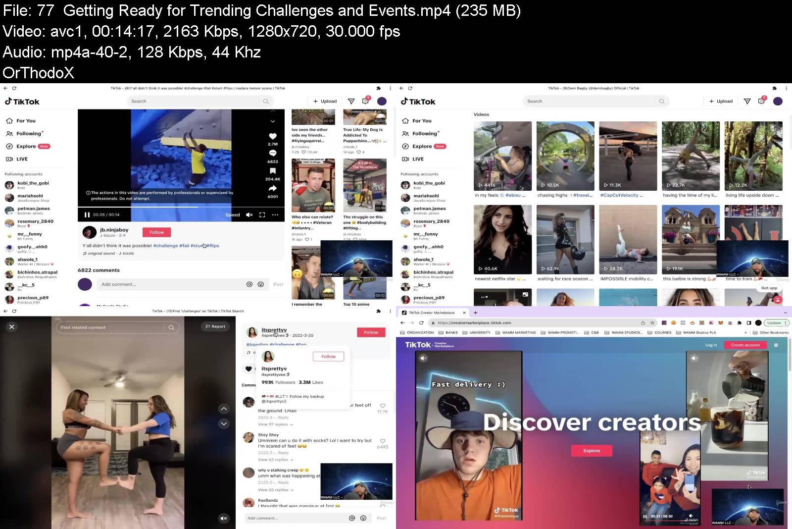Open LIVE in the top-right frame sidebar
Viewport: 792px width, 529px height.
pos(413,159)
